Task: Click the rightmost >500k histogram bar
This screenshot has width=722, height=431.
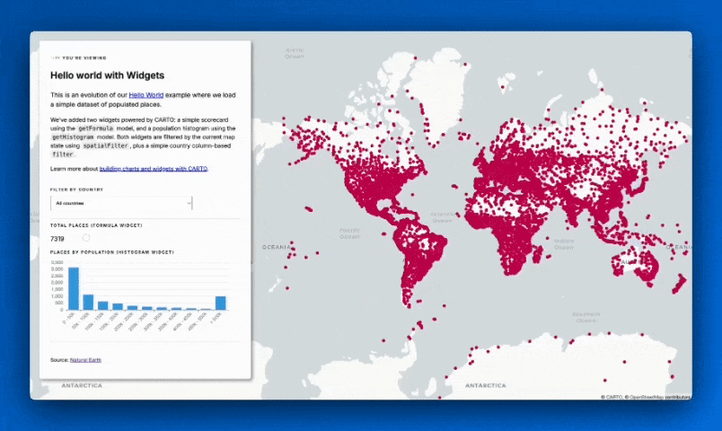Action: pyautogui.click(x=221, y=303)
